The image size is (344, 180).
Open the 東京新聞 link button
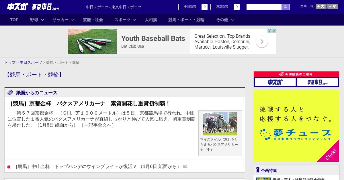222,7
